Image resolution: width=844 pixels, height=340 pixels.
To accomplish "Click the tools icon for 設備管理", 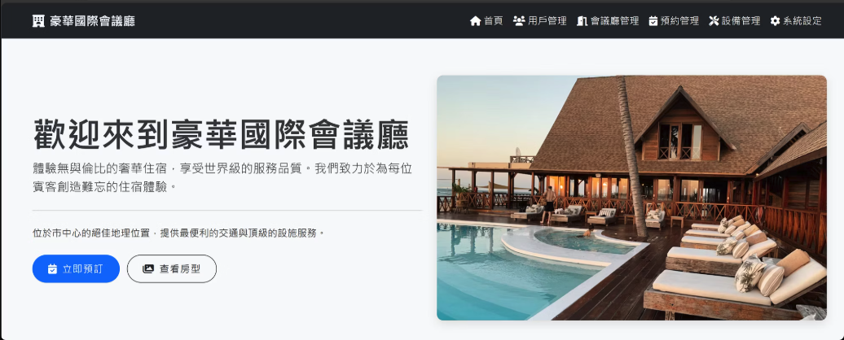I will pyautogui.click(x=714, y=21).
